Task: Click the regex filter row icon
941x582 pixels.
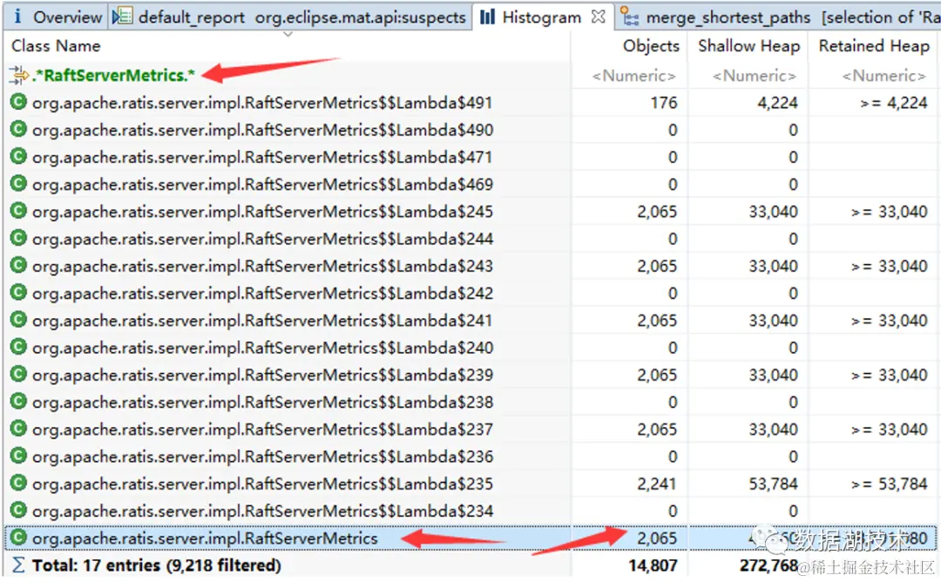Action: (x=18, y=75)
